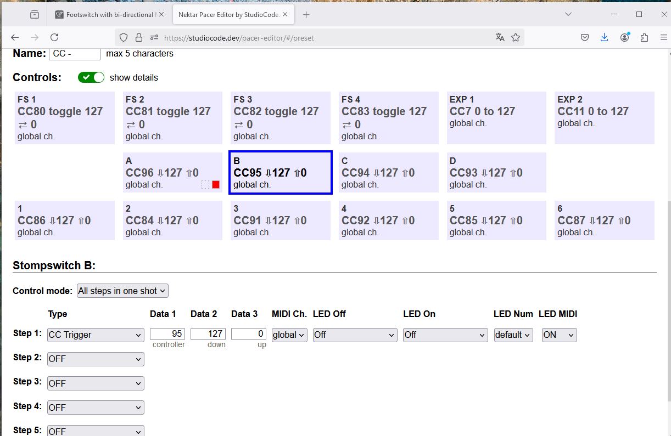Click the translate page icon
Viewport: 671px width, 436px height.
[500, 37]
